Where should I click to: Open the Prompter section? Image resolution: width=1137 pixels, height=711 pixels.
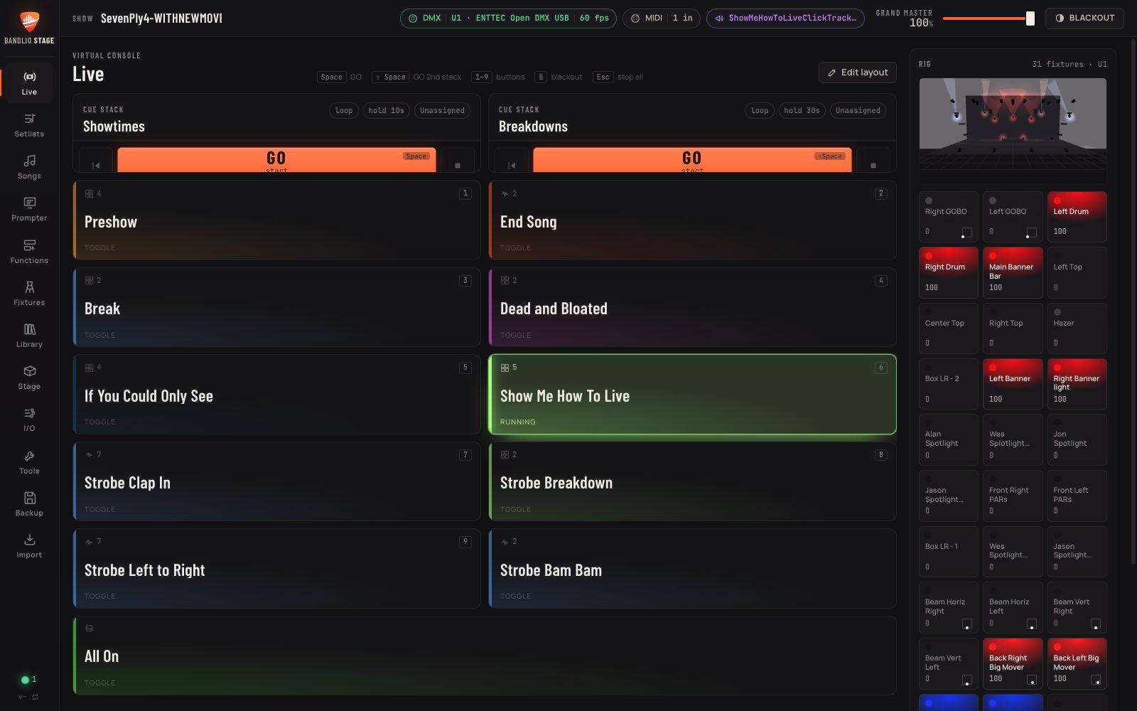pos(29,209)
